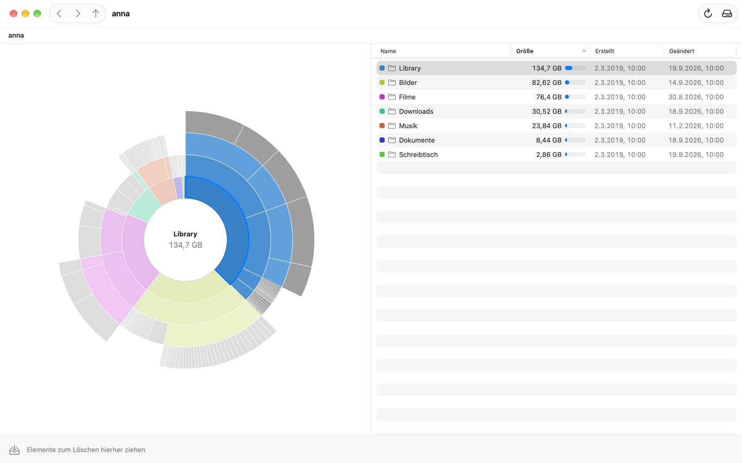Select the anna breadcrumb in path bar

coord(16,35)
